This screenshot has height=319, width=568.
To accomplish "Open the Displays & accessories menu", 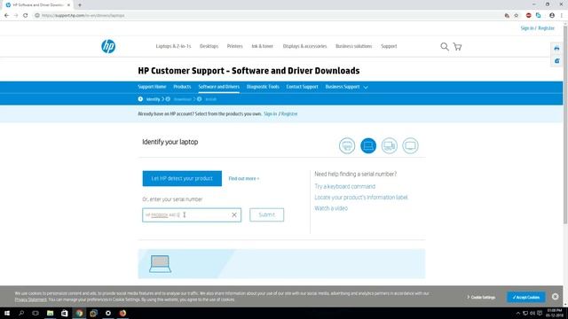I will 304,46.
